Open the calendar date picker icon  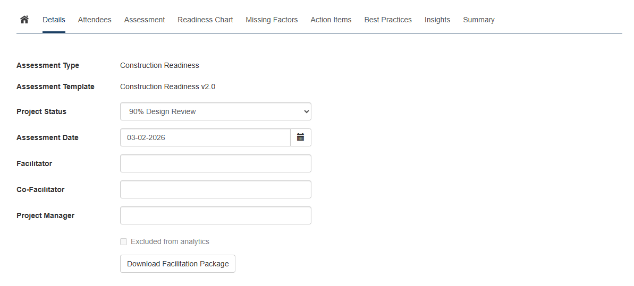click(x=300, y=137)
